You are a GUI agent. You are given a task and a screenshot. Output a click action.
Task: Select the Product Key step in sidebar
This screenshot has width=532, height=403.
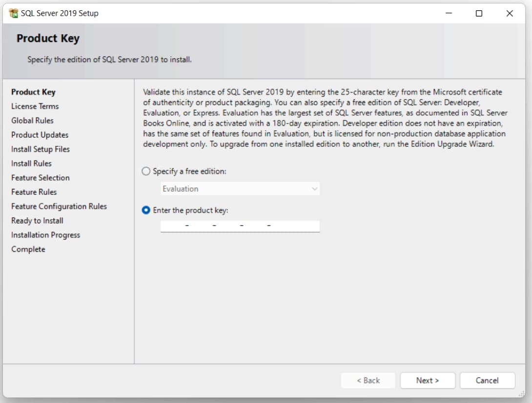(33, 92)
